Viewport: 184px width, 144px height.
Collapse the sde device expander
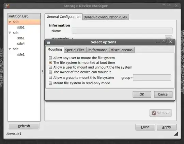[10, 49]
